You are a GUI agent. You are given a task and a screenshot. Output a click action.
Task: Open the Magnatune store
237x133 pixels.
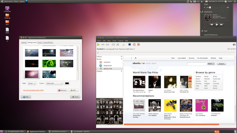tap(107, 65)
